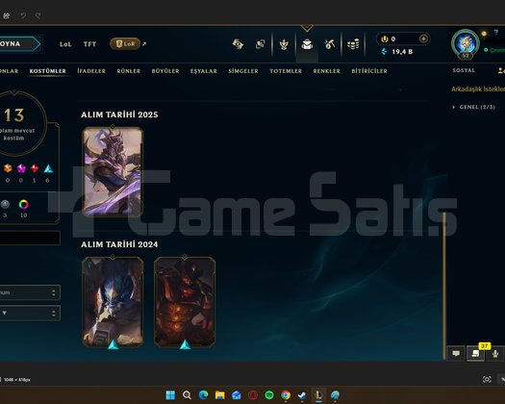This screenshot has width=505, height=404.
Task: Click the SOSYAL panel header
Action: coord(464,70)
